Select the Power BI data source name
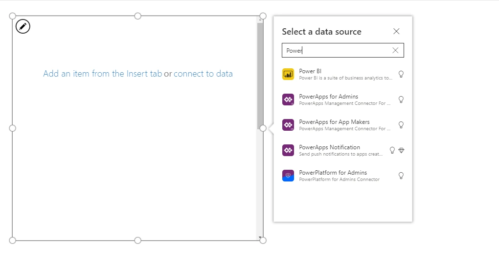The height and width of the screenshot is (280, 499). coord(310,71)
